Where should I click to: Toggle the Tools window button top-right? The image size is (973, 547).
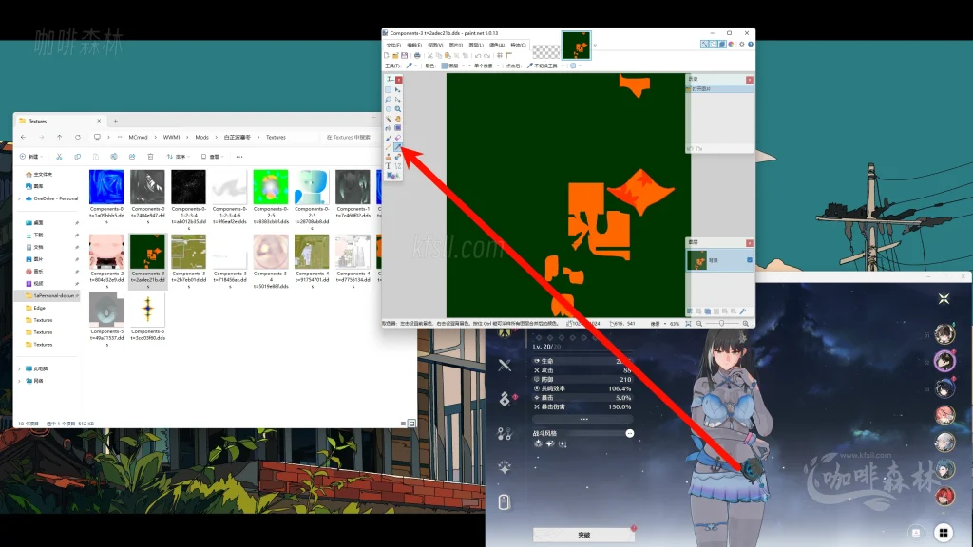coord(704,44)
